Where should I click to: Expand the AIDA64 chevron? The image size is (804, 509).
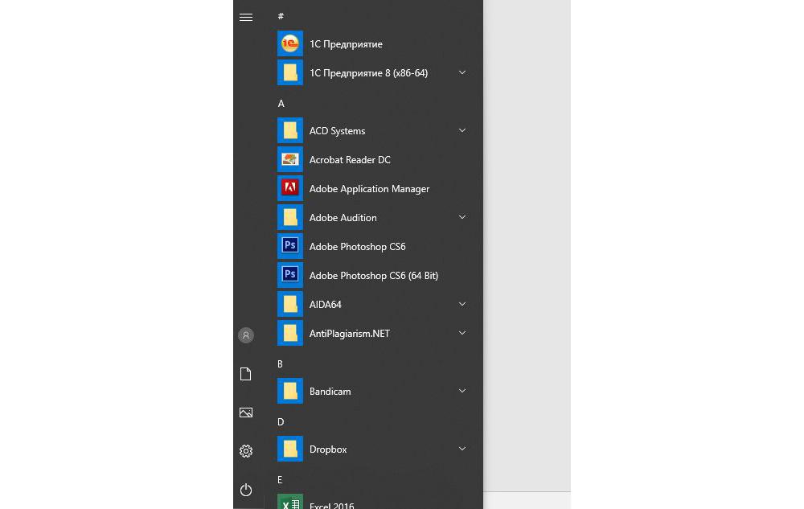tap(462, 305)
